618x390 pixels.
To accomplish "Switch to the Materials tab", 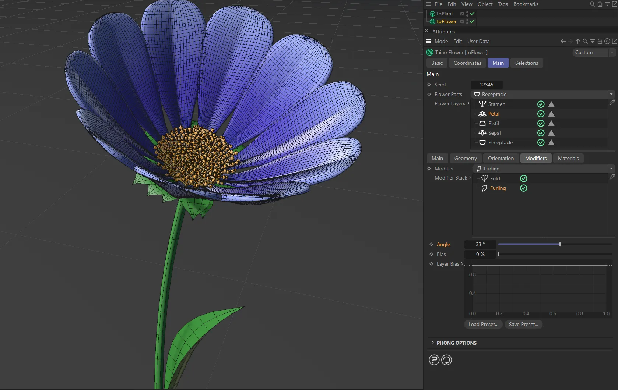I will (568, 158).
